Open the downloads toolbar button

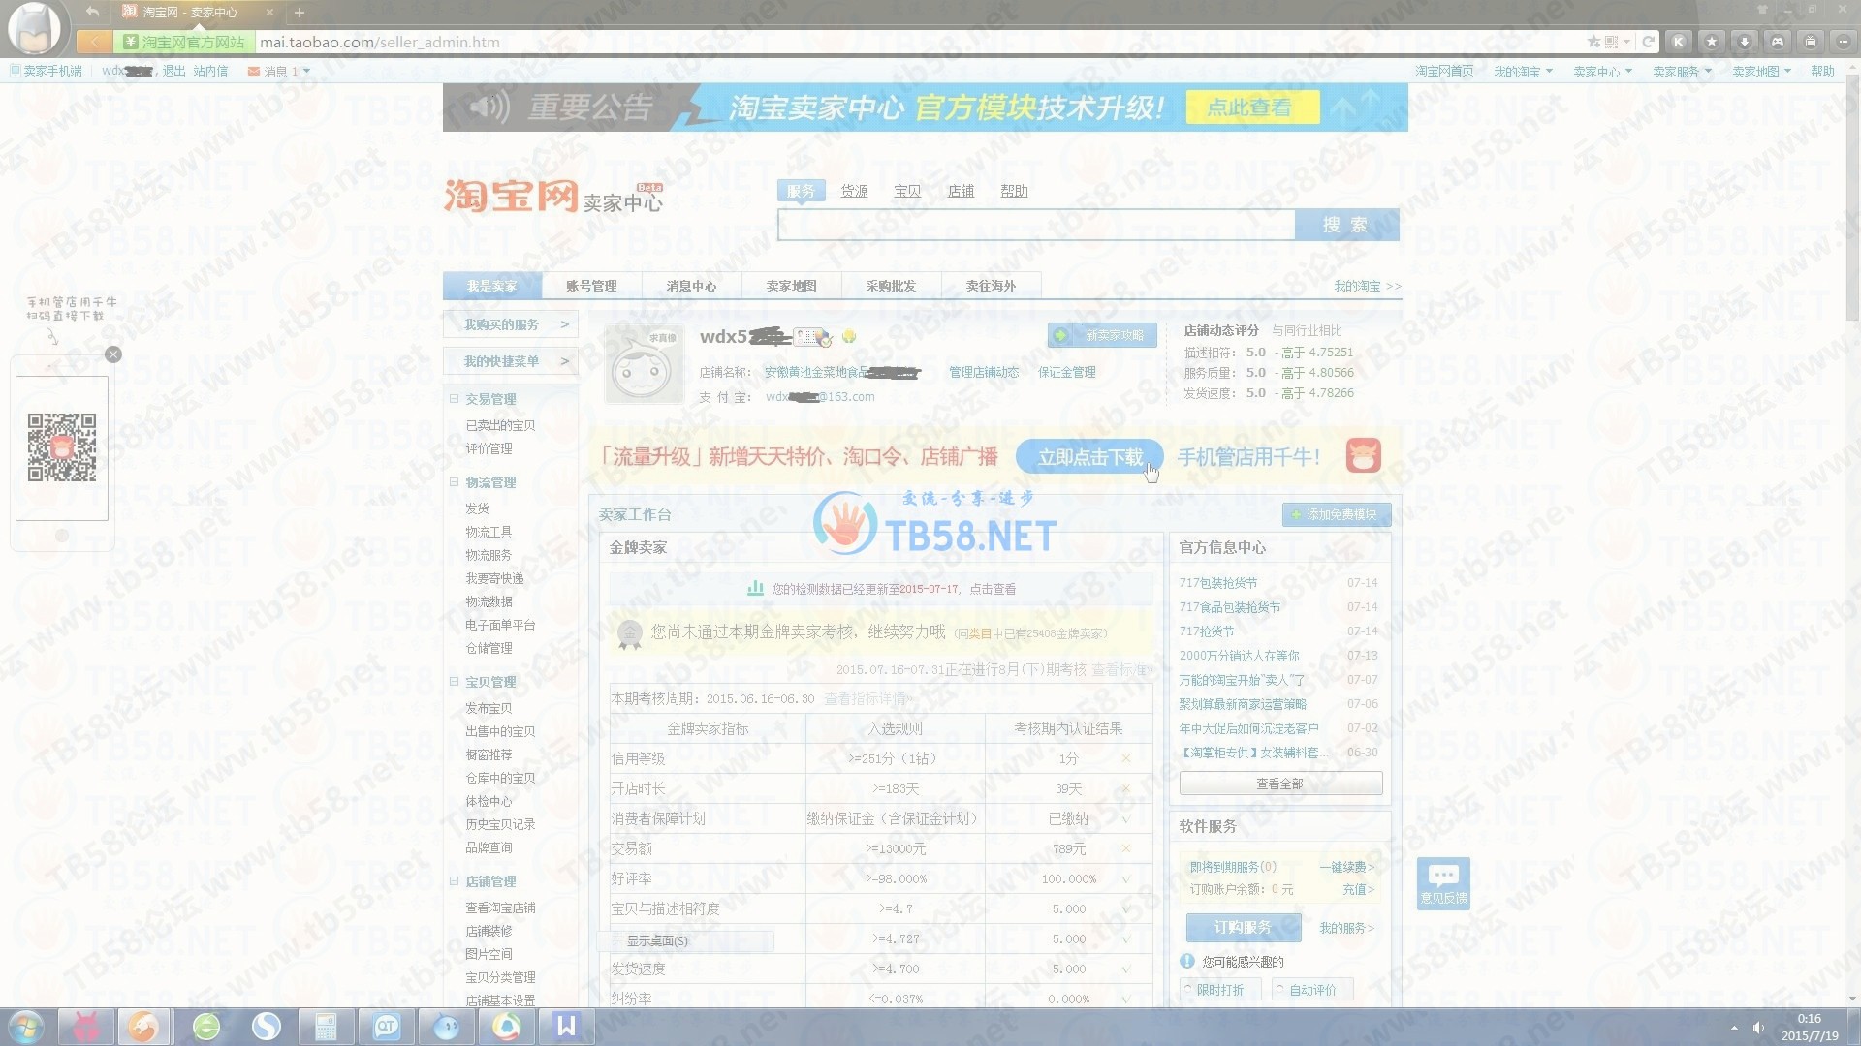[x=1745, y=42]
